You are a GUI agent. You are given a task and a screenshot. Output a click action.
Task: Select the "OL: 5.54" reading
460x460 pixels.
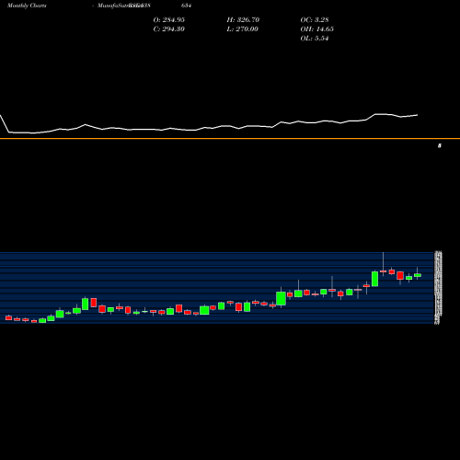pos(315,38)
